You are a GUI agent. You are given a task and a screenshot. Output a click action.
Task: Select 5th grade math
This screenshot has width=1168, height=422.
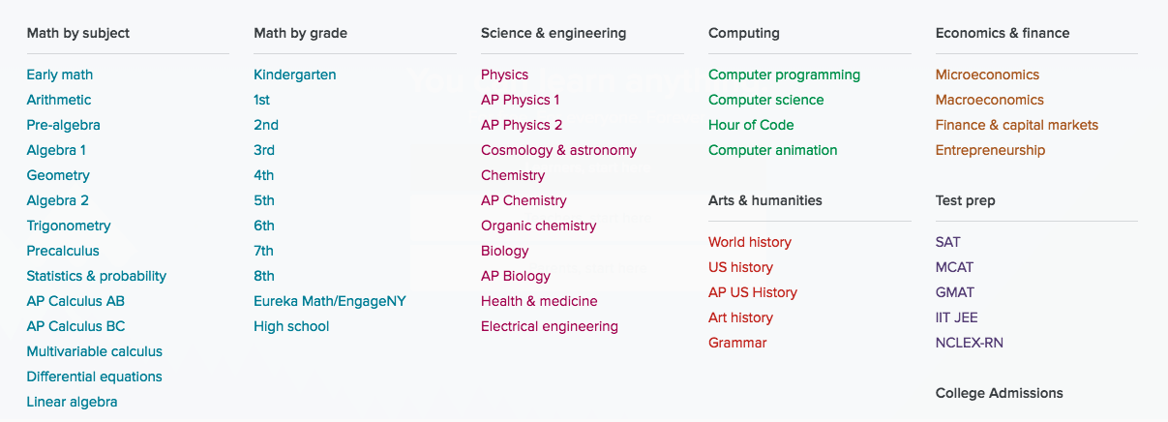click(x=264, y=200)
